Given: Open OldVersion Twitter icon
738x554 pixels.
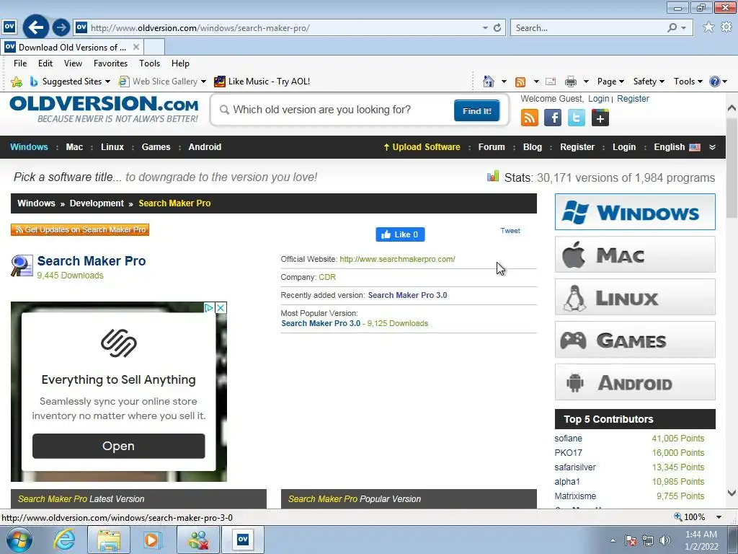Looking at the screenshot, I should [x=576, y=118].
